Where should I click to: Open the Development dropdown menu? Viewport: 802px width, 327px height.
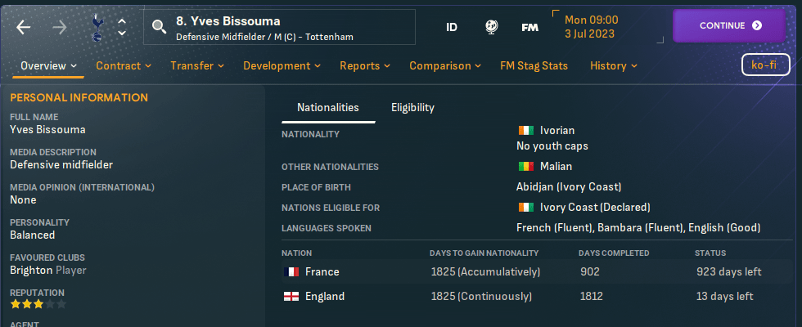282,65
